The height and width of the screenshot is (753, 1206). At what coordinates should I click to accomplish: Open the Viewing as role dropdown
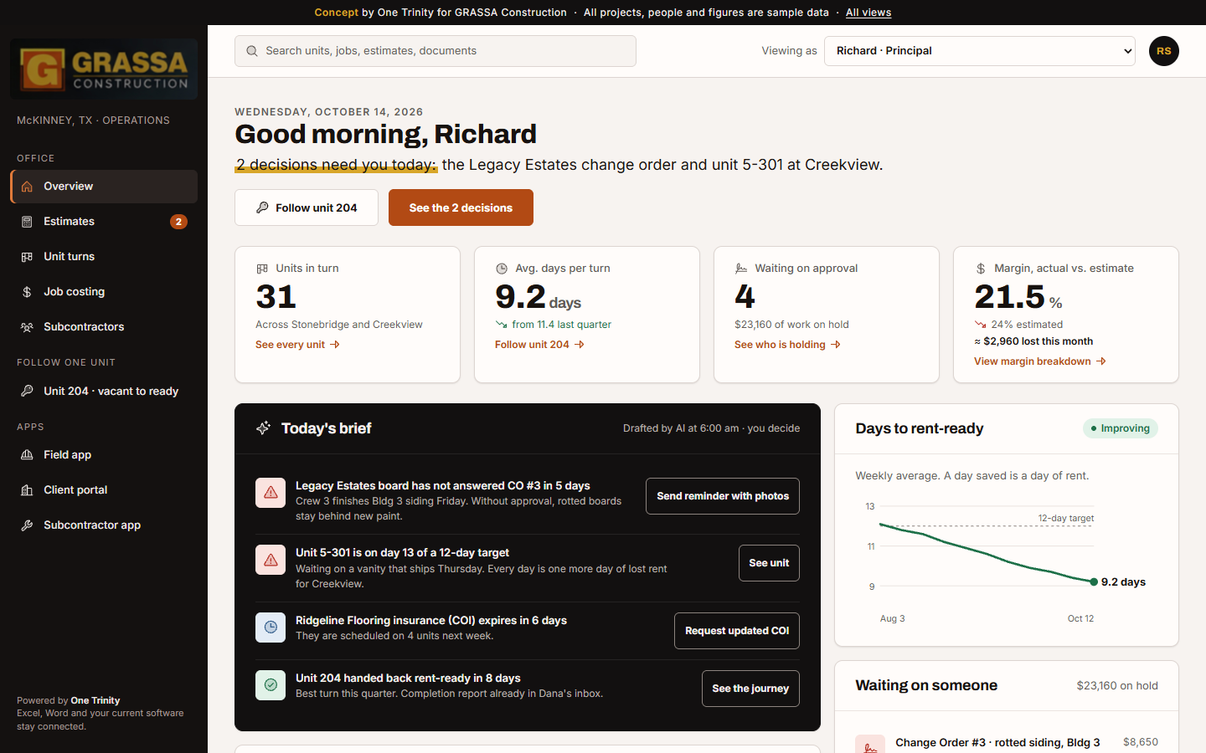(x=980, y=51)
